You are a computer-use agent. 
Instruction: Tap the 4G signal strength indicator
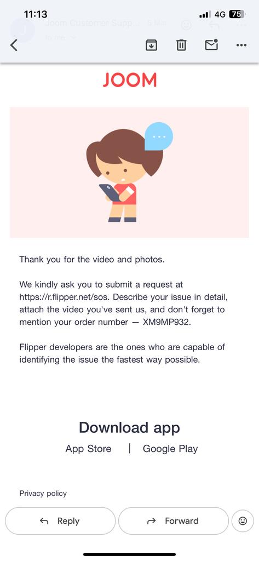point(212,15)
